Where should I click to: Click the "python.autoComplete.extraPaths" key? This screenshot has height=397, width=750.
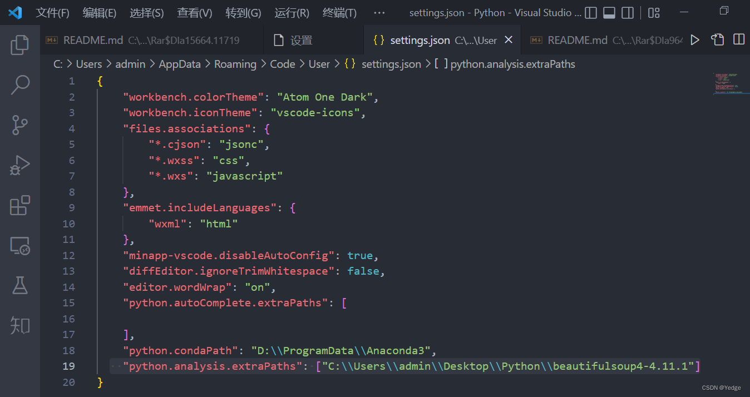click(x=225, y=302)
